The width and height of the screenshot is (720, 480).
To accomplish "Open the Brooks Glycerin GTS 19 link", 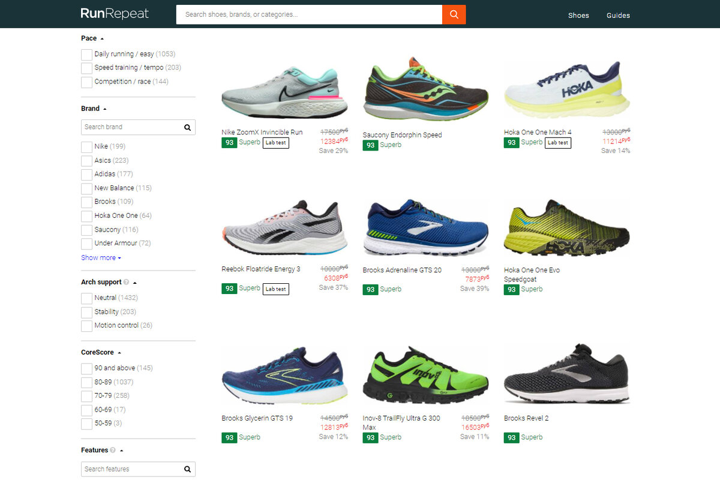I will 257,418.
